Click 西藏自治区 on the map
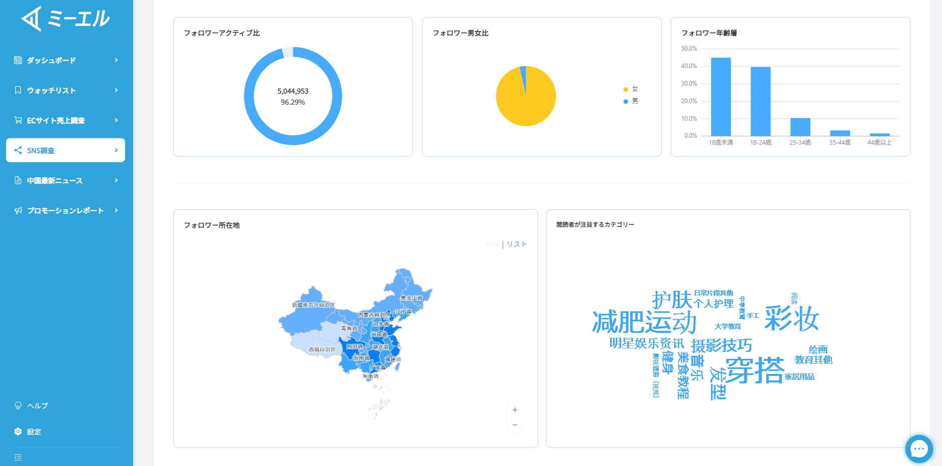 click(322, 349)
